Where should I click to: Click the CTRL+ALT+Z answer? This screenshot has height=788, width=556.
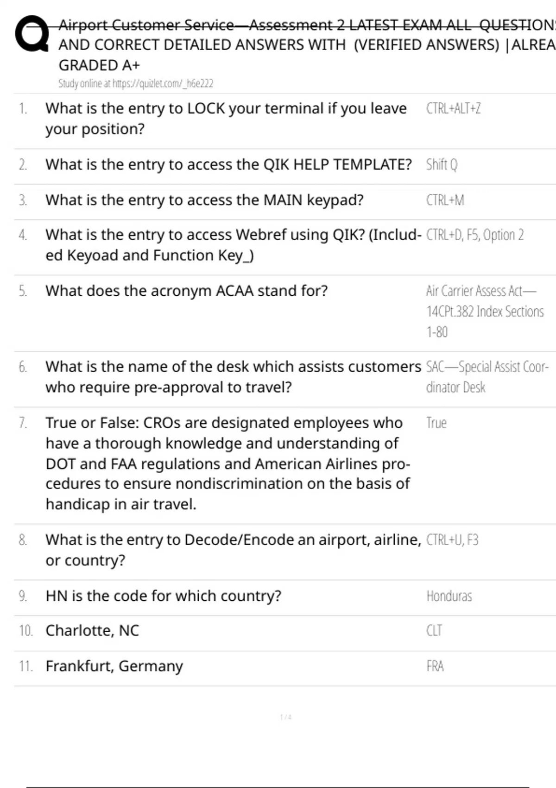[x=453, y=108]
